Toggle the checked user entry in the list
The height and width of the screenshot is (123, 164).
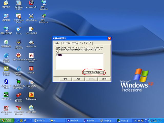tap(57, 55)
